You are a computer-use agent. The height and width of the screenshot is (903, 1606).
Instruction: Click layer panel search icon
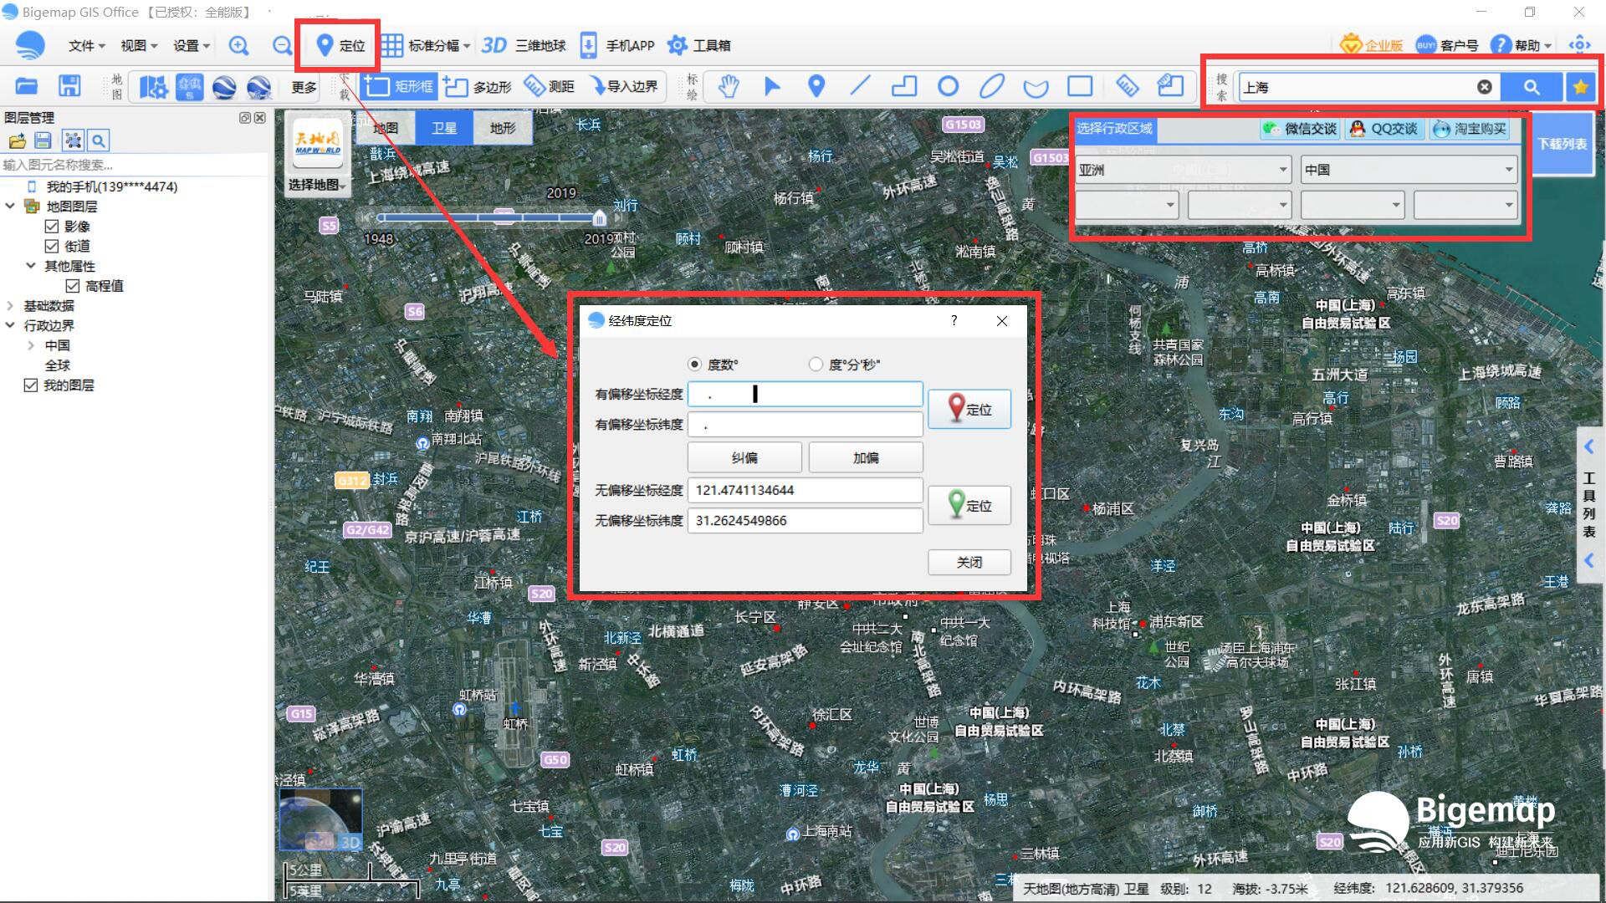tap(99, 140)
